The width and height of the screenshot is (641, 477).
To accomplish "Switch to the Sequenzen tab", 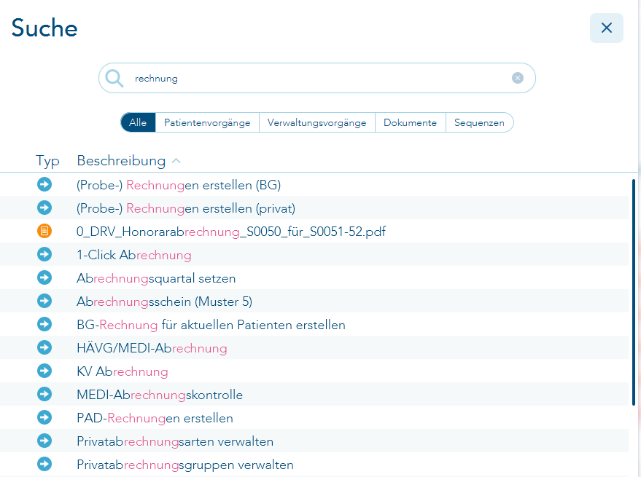I will (479, 122).
